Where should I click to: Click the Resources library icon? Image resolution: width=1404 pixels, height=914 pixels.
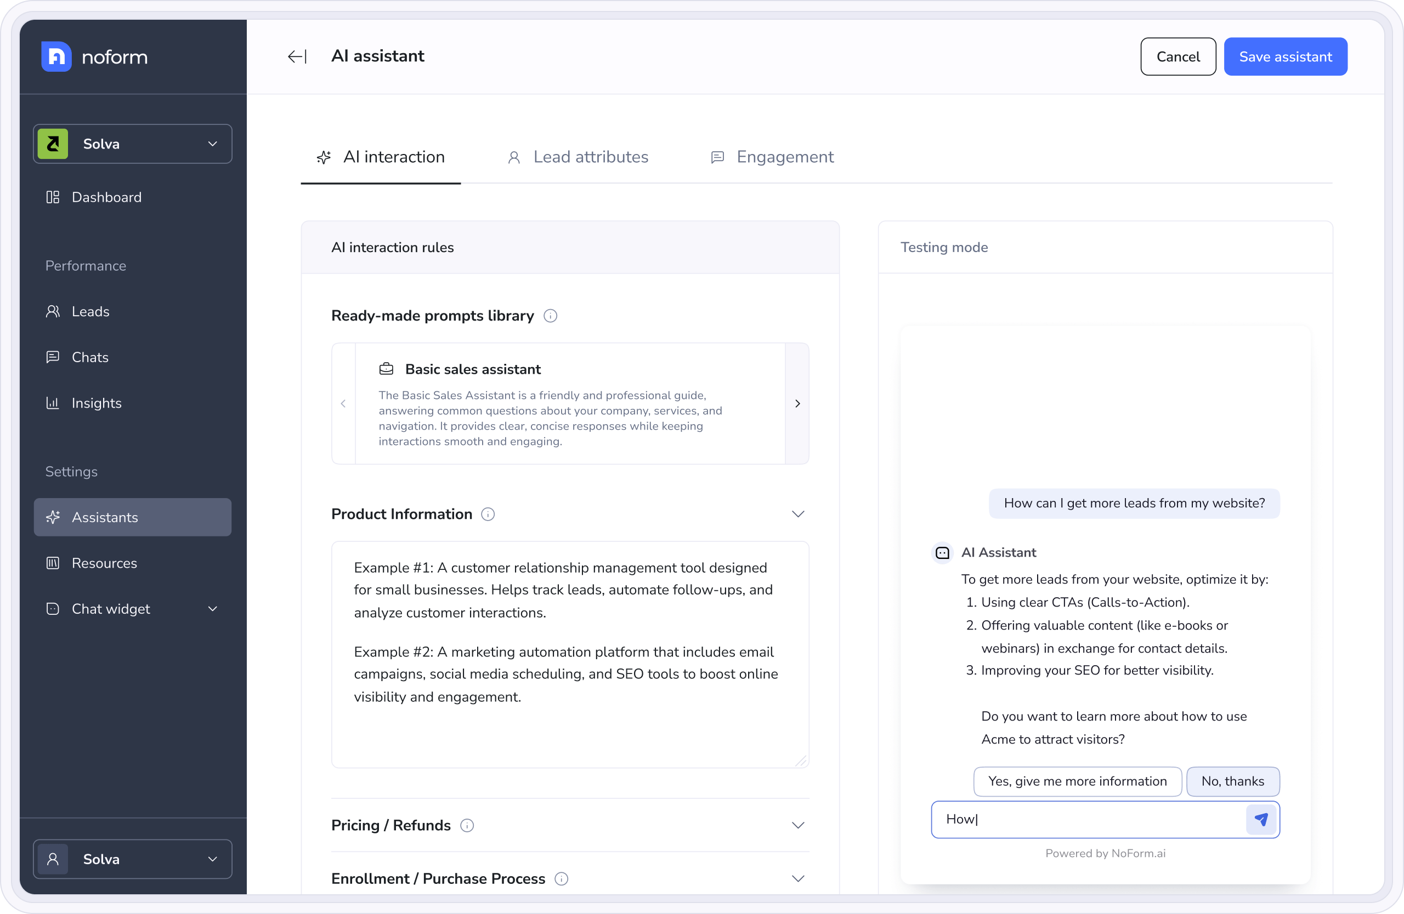pos(53,563)
